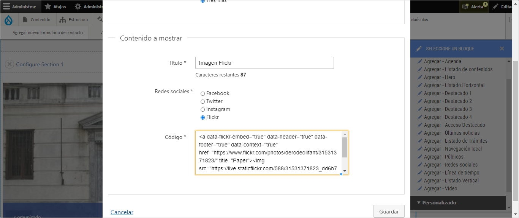Open the Atajos toolbar tab
Image resolution: width=519 pixels, height=218 pixels.
(x=55, y=6)
